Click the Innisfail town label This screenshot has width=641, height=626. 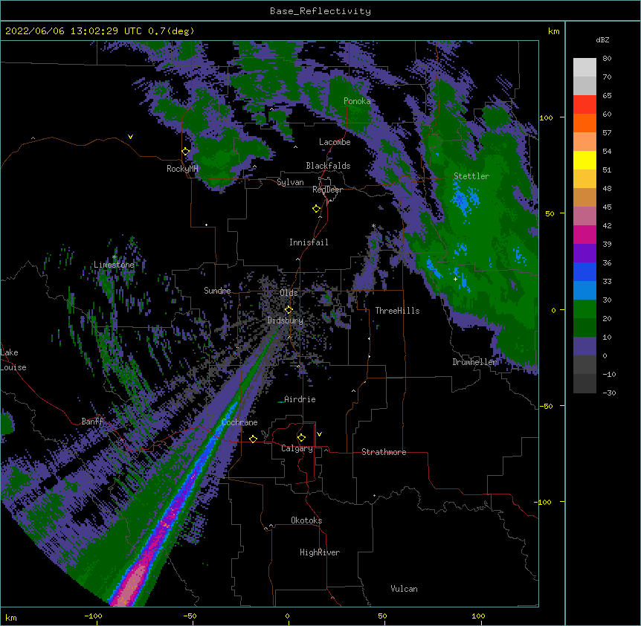pyautogui.click(x=309, y=242)
